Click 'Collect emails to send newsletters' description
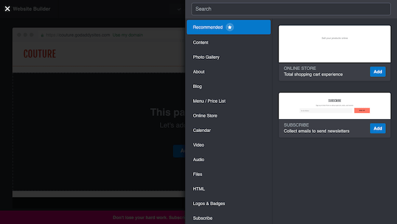The width and height of the screenshot is (397, 224). click(x=316, y=131)
